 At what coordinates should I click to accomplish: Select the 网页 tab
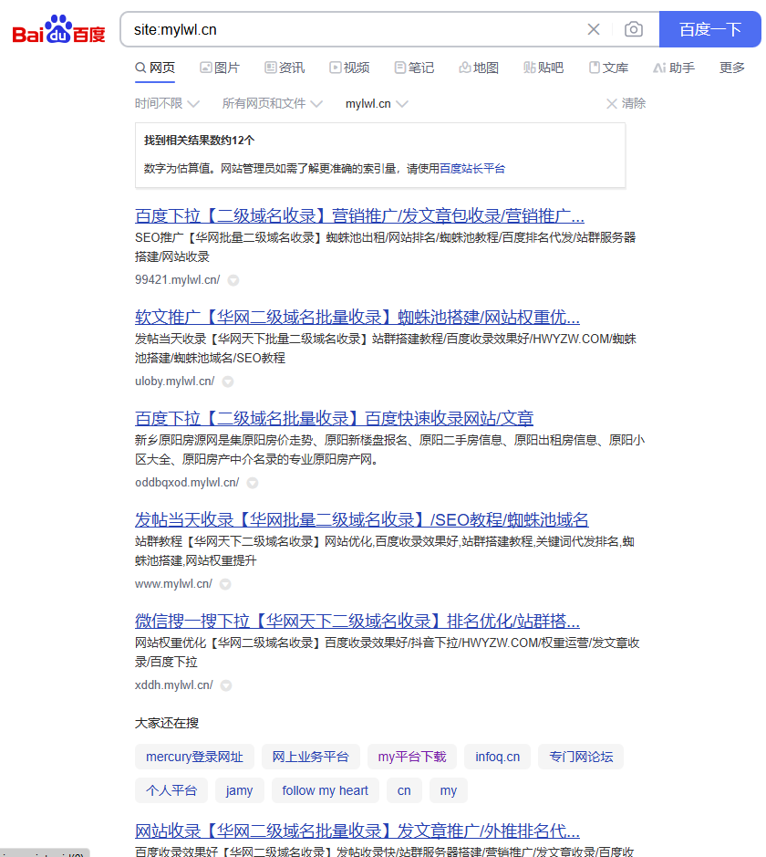[155, 68]
